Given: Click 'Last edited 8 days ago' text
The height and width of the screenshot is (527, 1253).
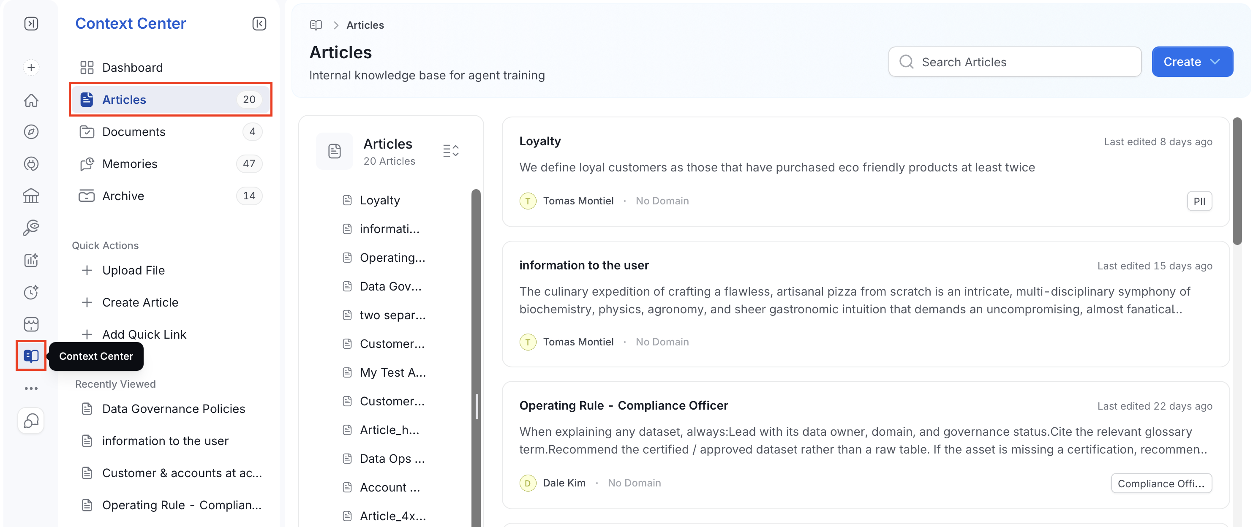Looking at the screenshot, I should [1158, 141].
